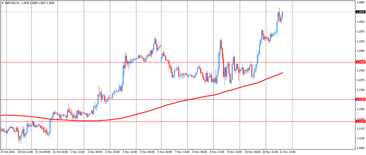Click the 4 Nov 04:00 time label

147,152
